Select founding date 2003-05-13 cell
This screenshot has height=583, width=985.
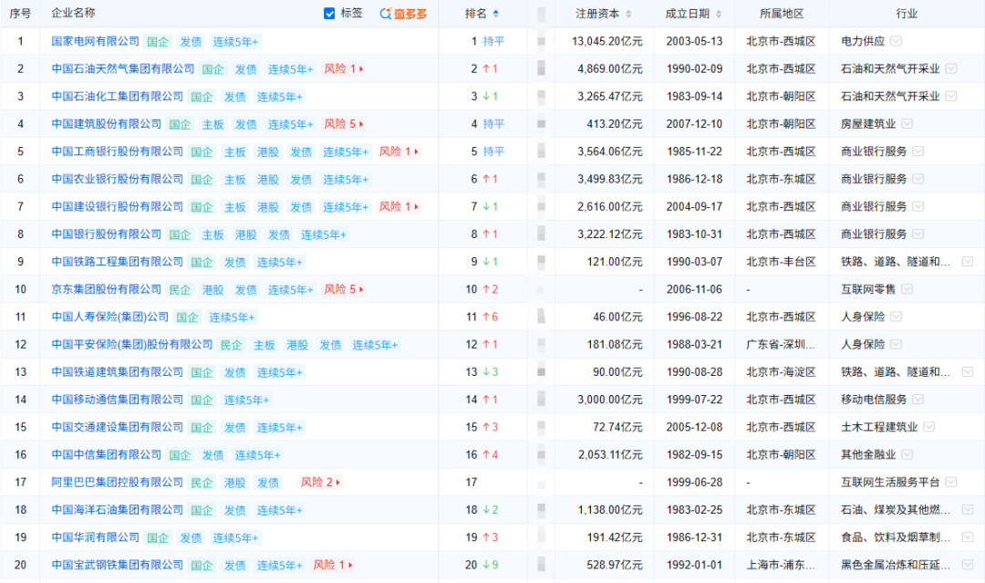[x=694, y=41]
